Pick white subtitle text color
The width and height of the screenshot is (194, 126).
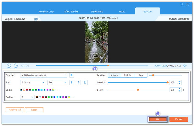[24, 90]
